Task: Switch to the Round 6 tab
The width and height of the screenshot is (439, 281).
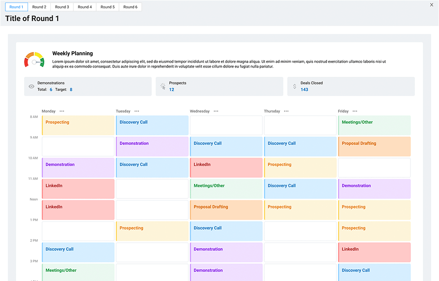Action: tap(130, 7)
